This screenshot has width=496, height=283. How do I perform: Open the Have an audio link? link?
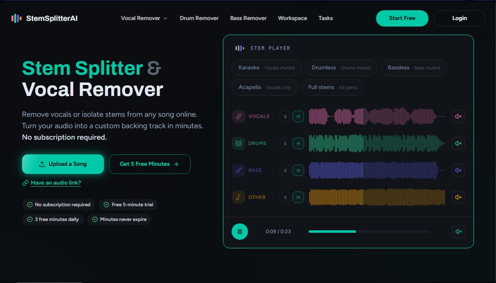(x=56, y=183)
